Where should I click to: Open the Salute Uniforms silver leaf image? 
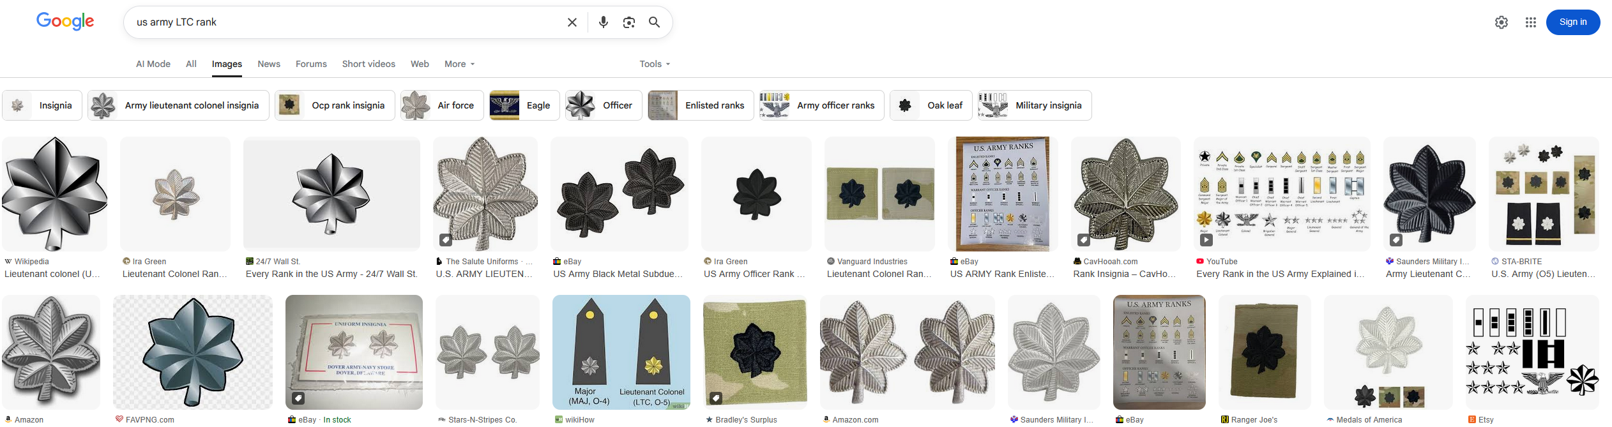[x=485, y=193]
